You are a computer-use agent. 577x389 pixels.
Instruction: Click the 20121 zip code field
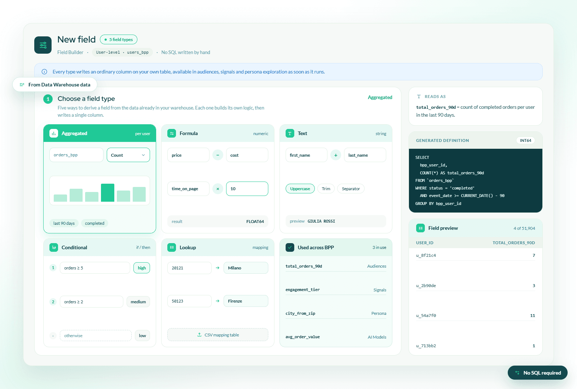[189, 268]
